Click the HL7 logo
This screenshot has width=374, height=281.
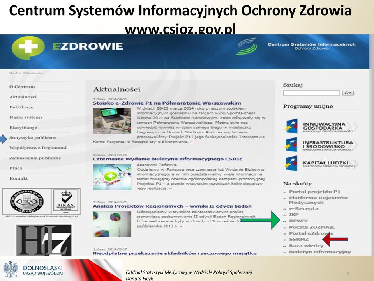point(44,240)
